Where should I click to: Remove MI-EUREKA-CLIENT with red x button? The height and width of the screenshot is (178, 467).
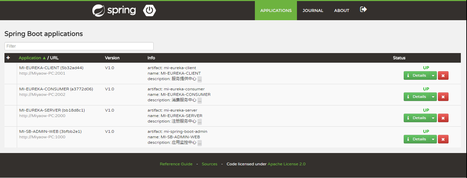click(443, 76)
